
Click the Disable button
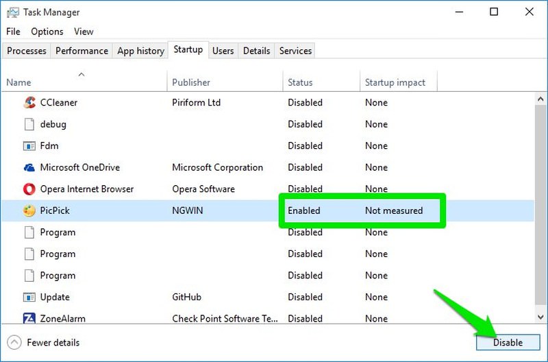pos(508,342)
